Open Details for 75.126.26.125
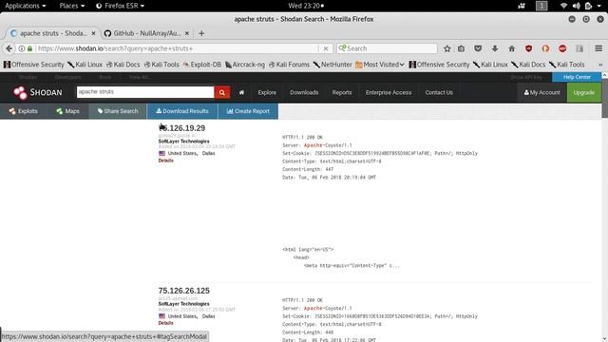This screenshot has width=608, height=342. pos(165,323)
